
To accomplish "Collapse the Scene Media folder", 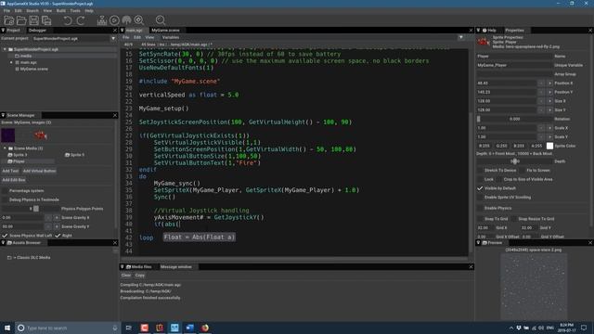I will click(x=5, y=148).
